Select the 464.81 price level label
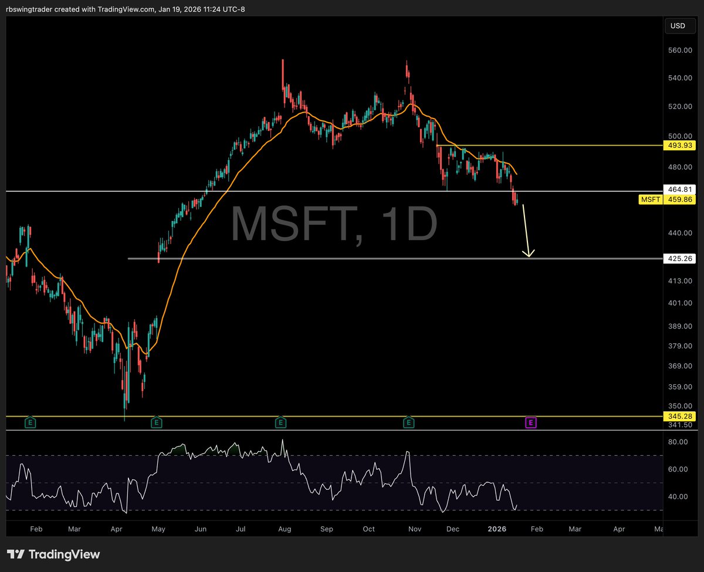The width and height of the screenshot is (704, 572). (678, 189)
